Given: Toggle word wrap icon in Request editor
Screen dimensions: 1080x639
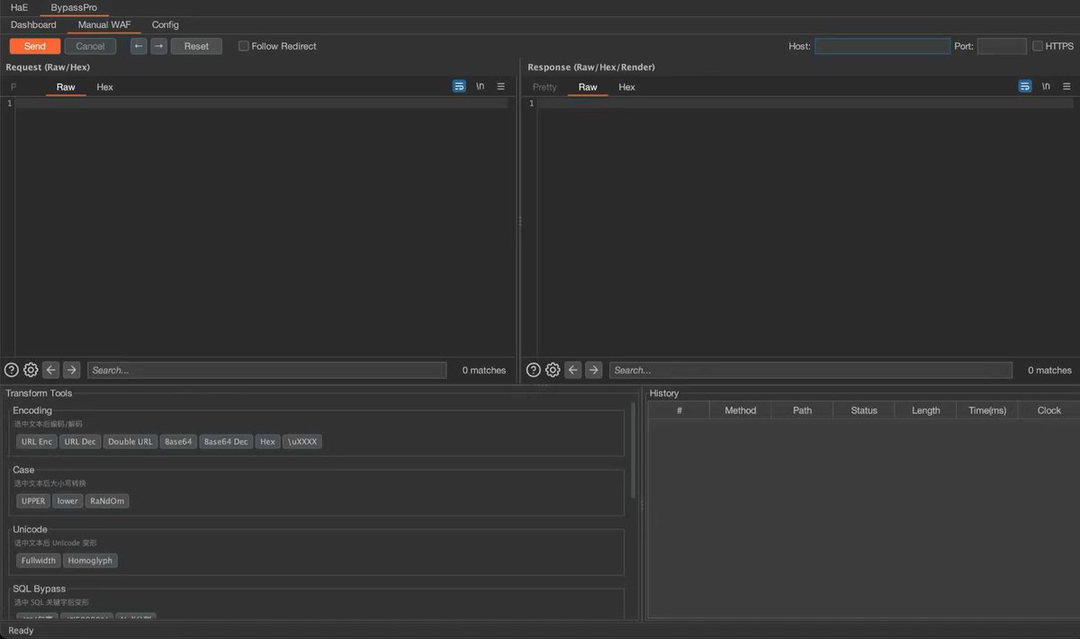Looking at the screenshot, I should coord(459,86).
